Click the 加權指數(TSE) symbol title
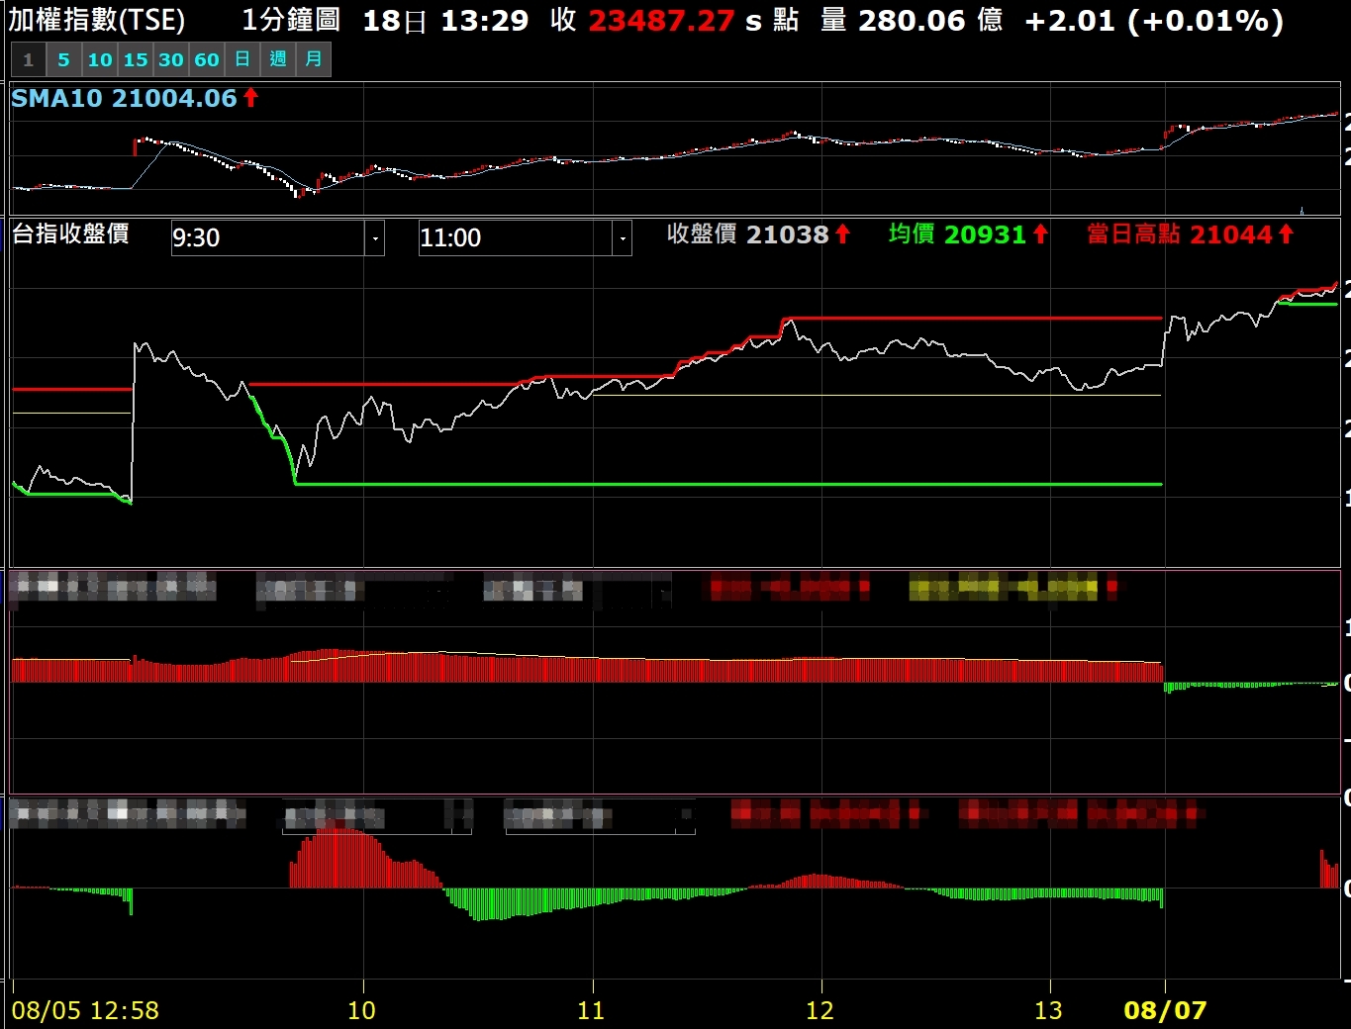This screenshot has width=1351, height=1029. click(x=97, y=20)
